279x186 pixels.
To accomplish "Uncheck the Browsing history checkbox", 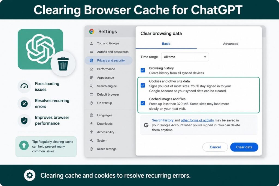I will click(143, 70).
